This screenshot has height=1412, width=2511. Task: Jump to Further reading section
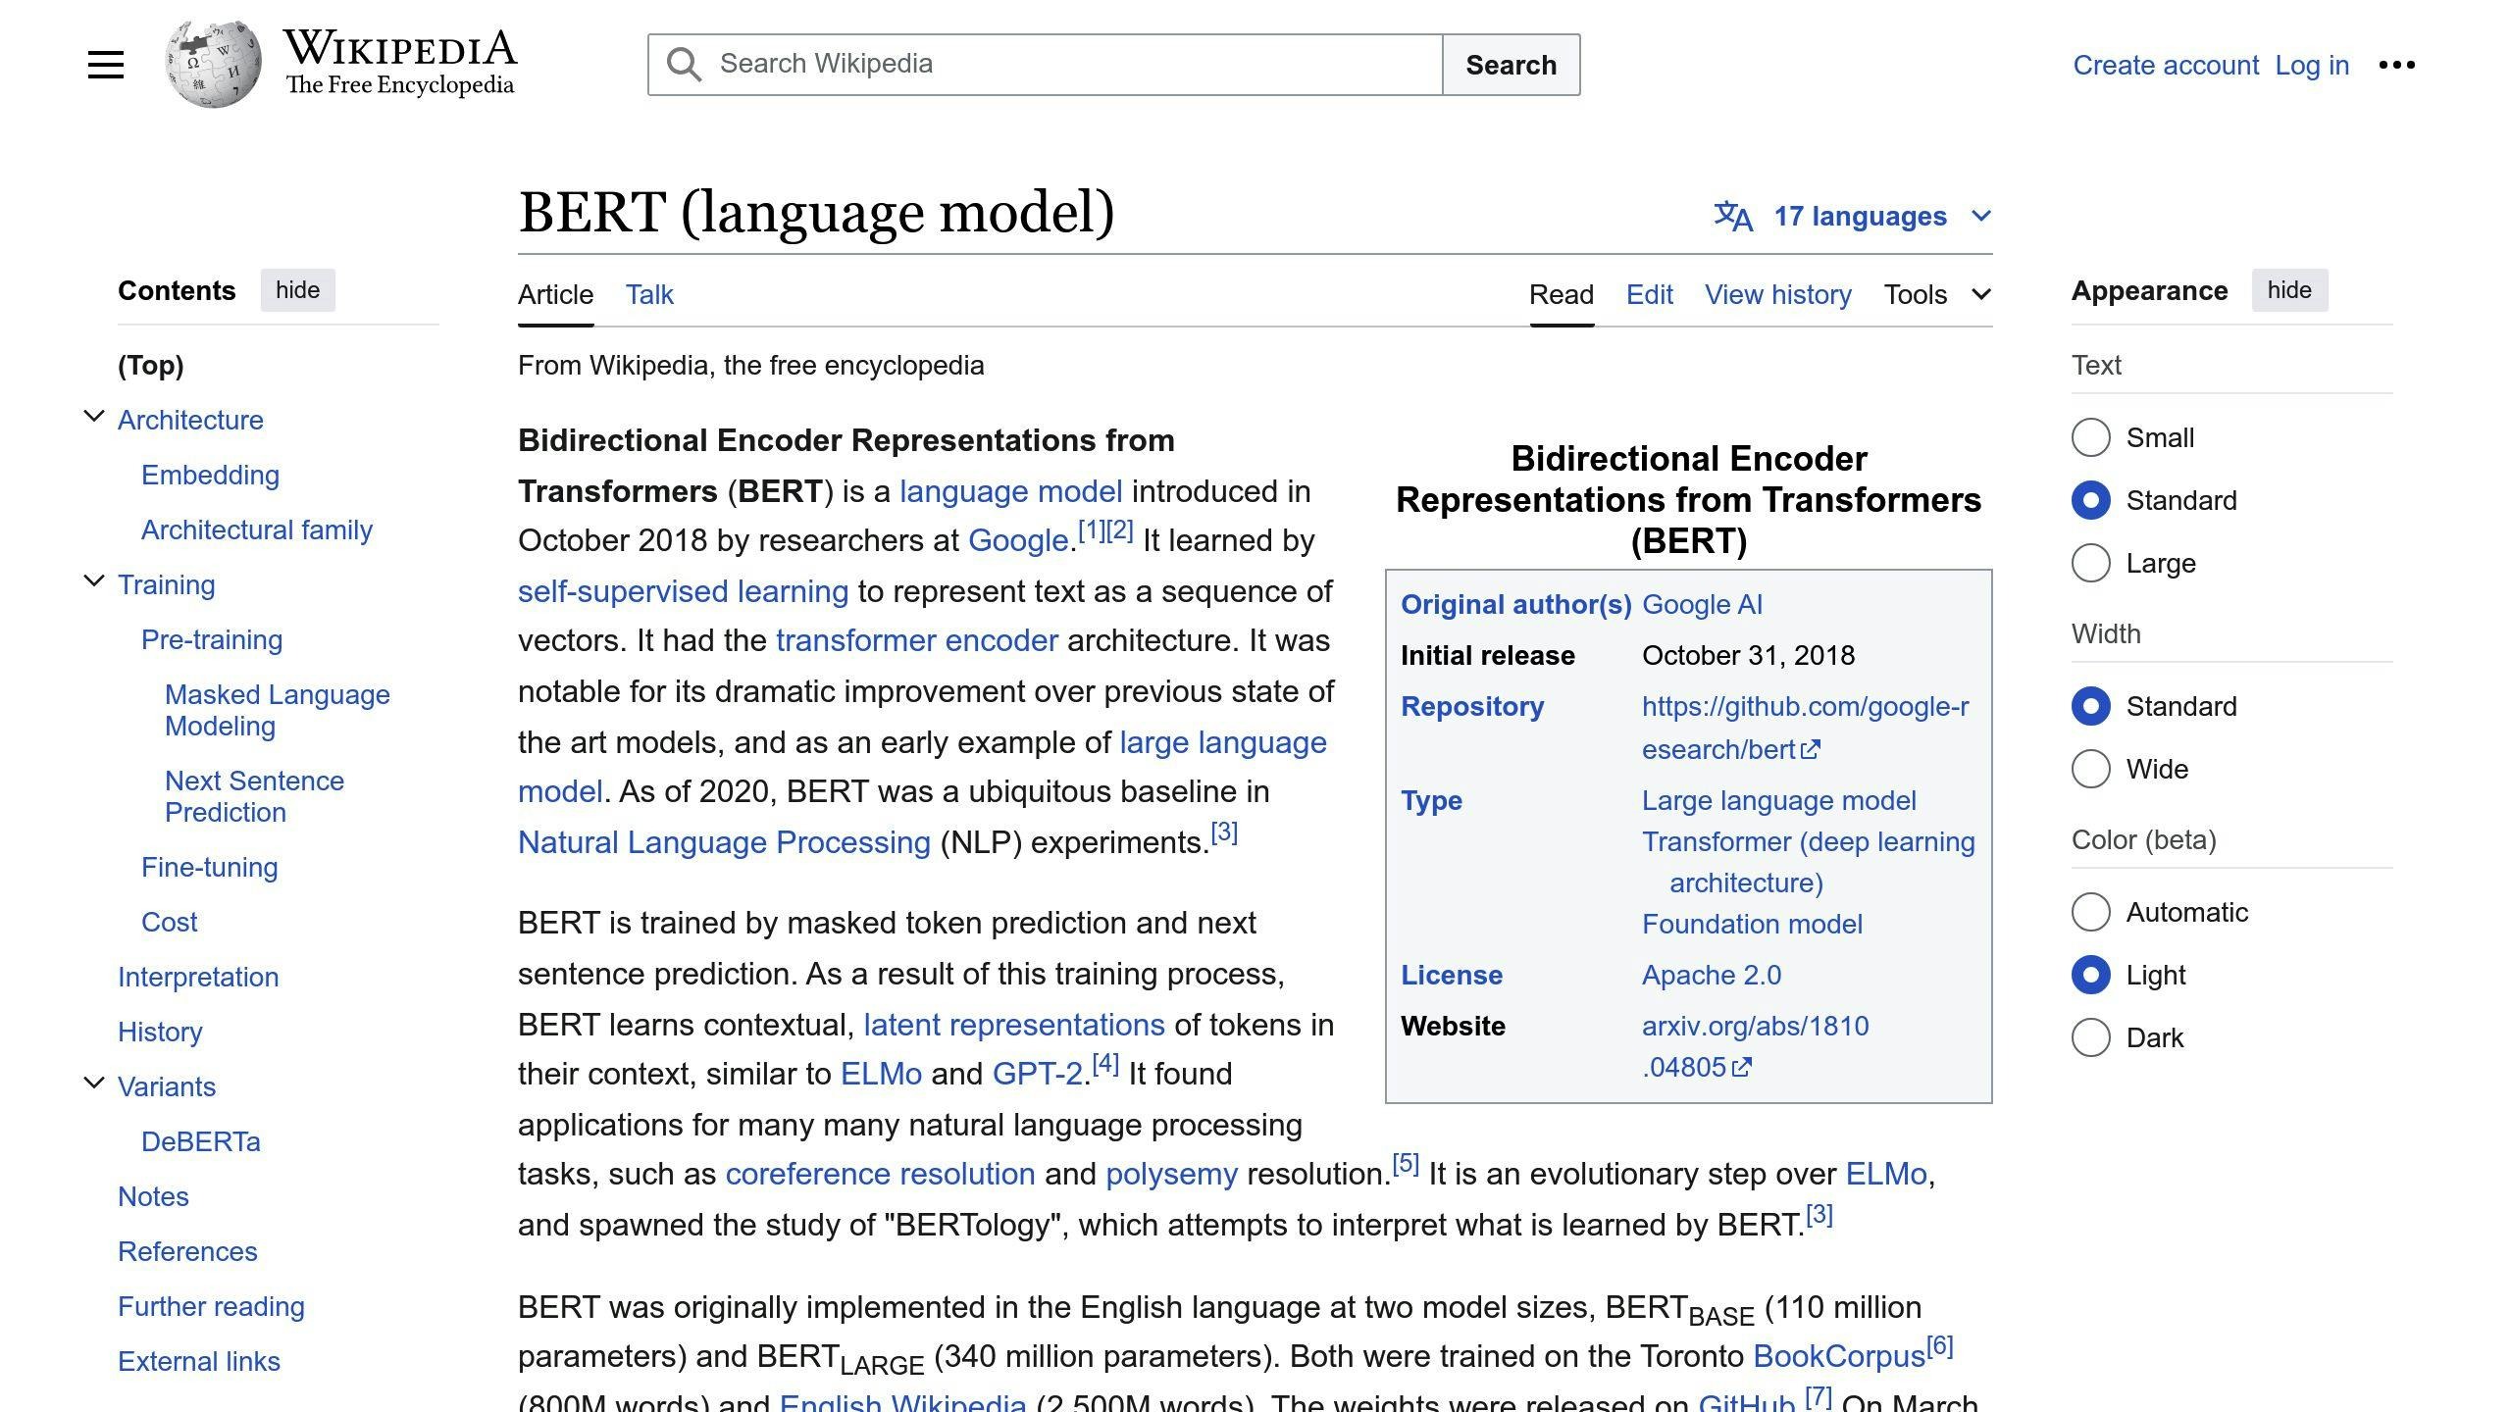point(211,1306)
